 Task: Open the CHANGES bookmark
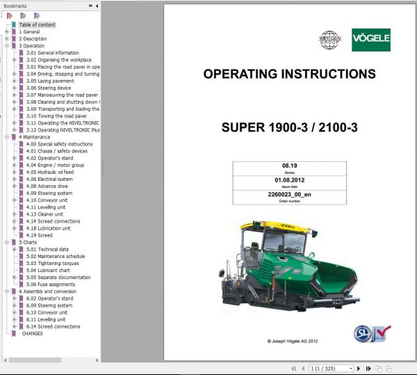(x=32, y=333)
